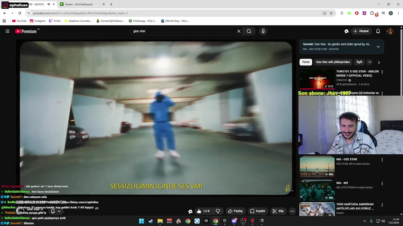Open options for YUNO101 X GEE STAR video
Image resolution: width=403 pixels, height=226 pixels.
pyautogui.click(x=382, y=72)
